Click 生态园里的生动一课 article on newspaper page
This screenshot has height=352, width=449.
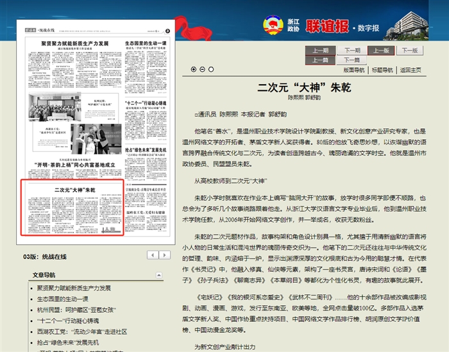coord(146,67)
